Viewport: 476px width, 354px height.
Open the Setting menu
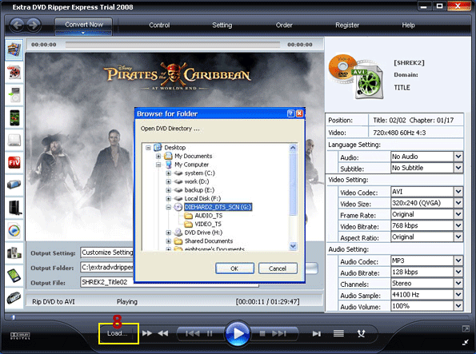222,26
